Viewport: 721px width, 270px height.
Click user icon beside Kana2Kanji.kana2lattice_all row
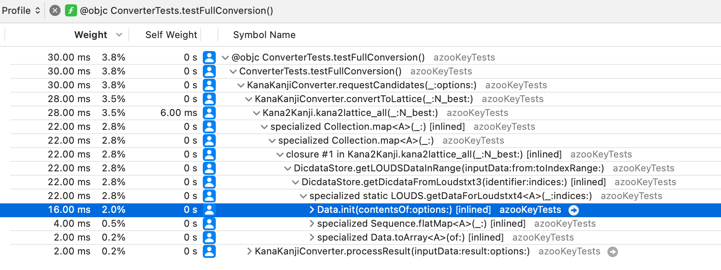(x=209, y=113)
